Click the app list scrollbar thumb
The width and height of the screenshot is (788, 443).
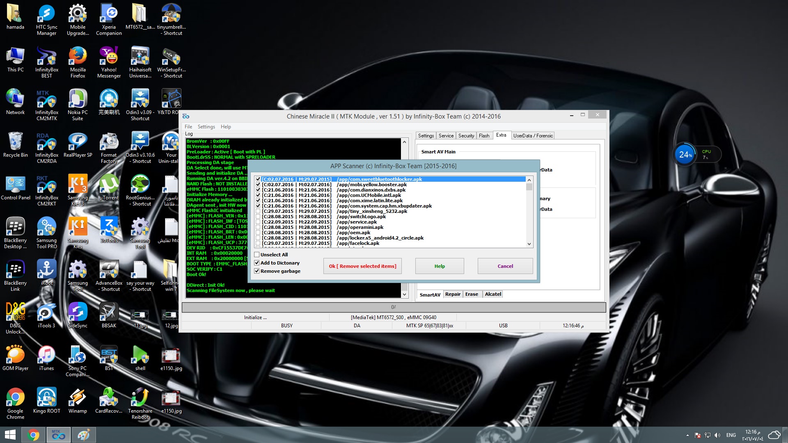pyautogui.click(x=529, y=187)
